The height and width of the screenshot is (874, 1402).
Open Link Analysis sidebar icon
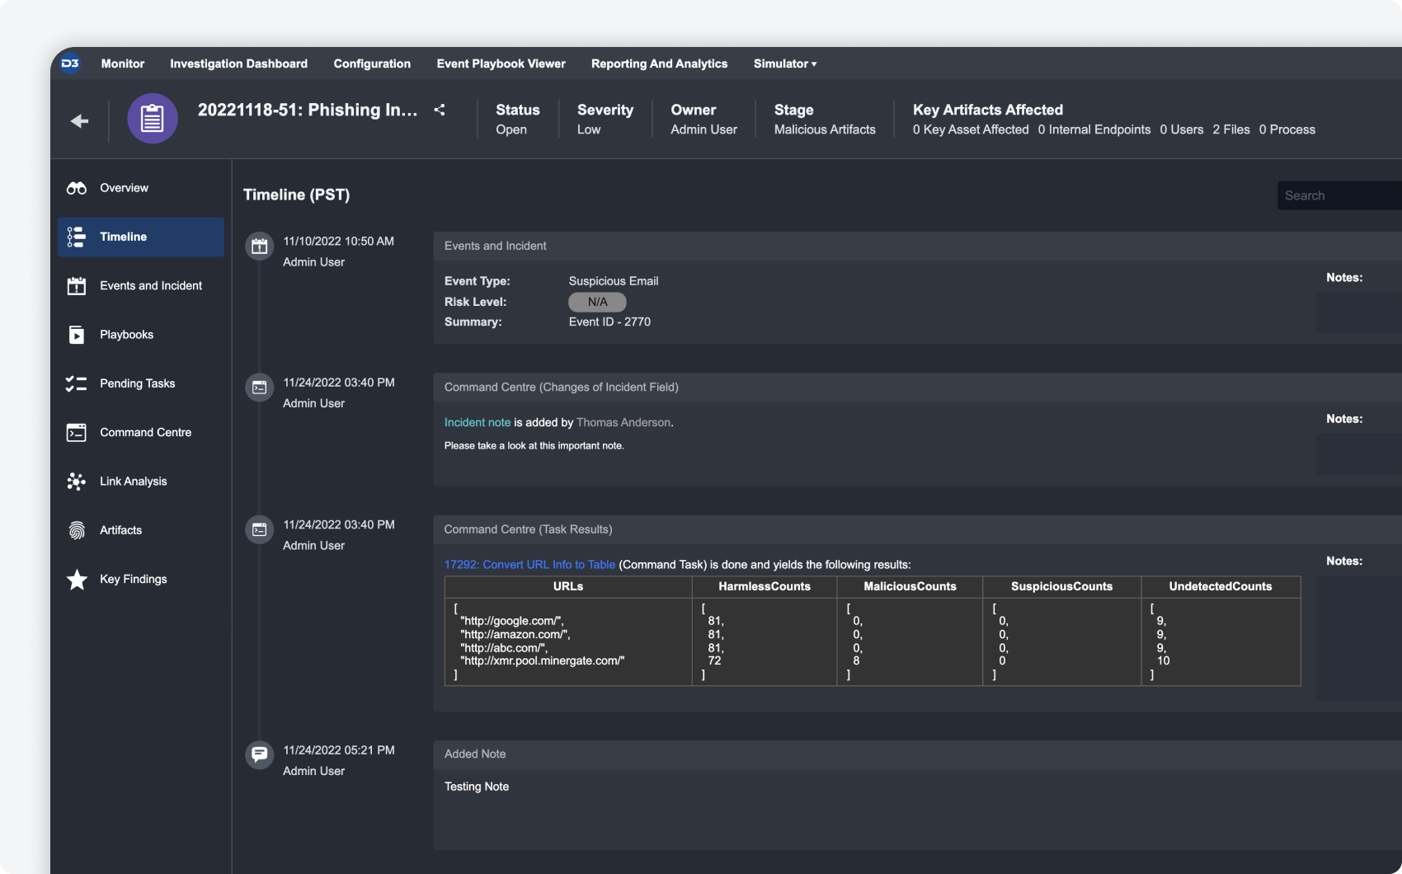(x=77, y=482)
